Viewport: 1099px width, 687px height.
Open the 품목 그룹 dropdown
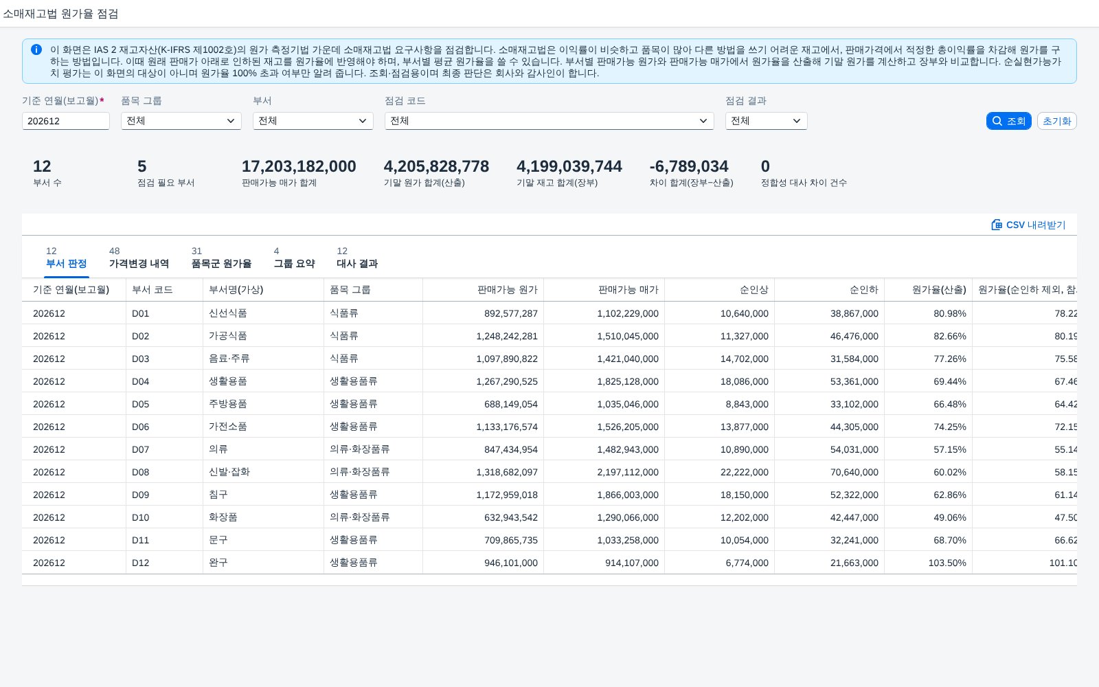pyautogui.click(x=181, y=121)
